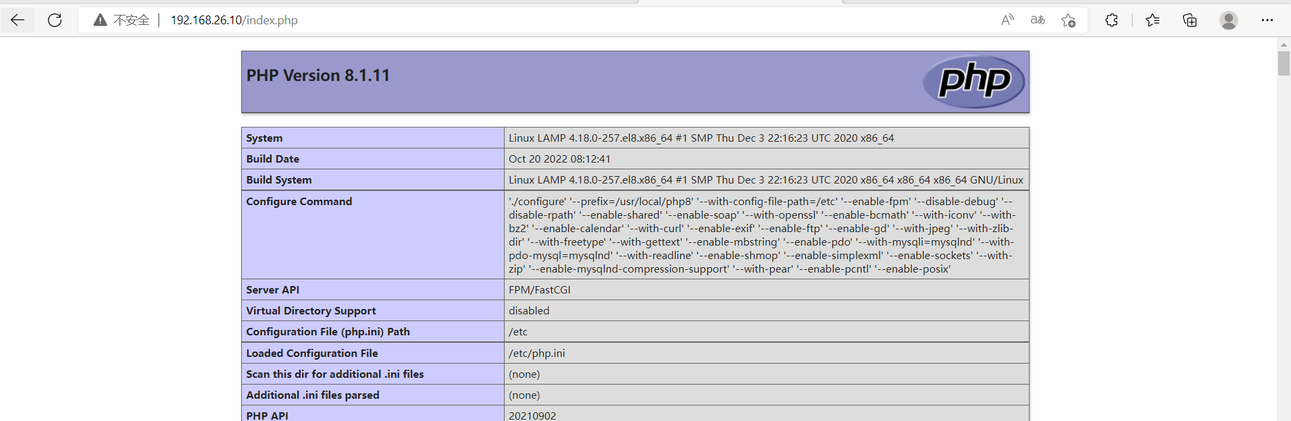Open the not-secure warning triangle icon

point(100,20)
